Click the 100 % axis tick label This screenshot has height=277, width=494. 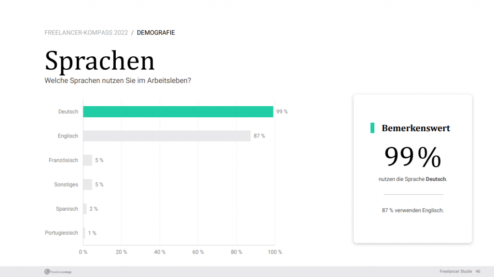point(274,252)
